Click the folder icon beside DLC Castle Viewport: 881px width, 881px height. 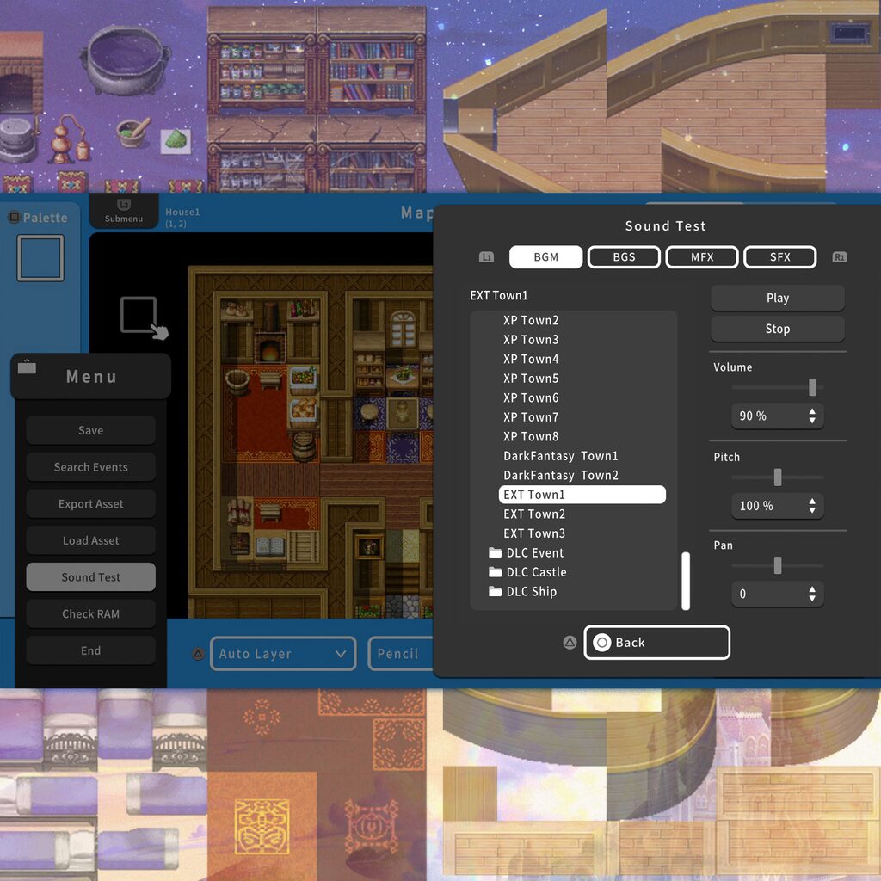(x=495, y=572)
